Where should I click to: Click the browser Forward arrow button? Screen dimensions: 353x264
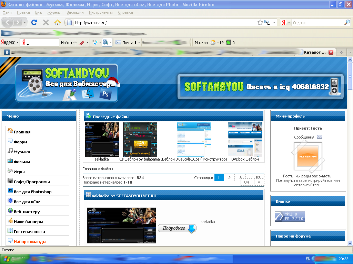(18, 22)
